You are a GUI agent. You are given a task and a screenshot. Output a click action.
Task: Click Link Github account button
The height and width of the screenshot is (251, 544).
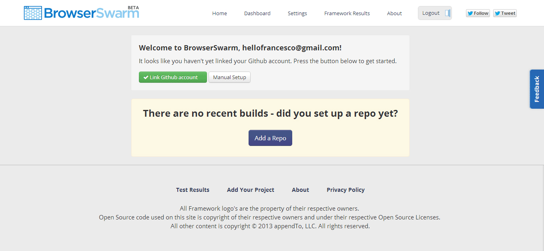(173, 77)
